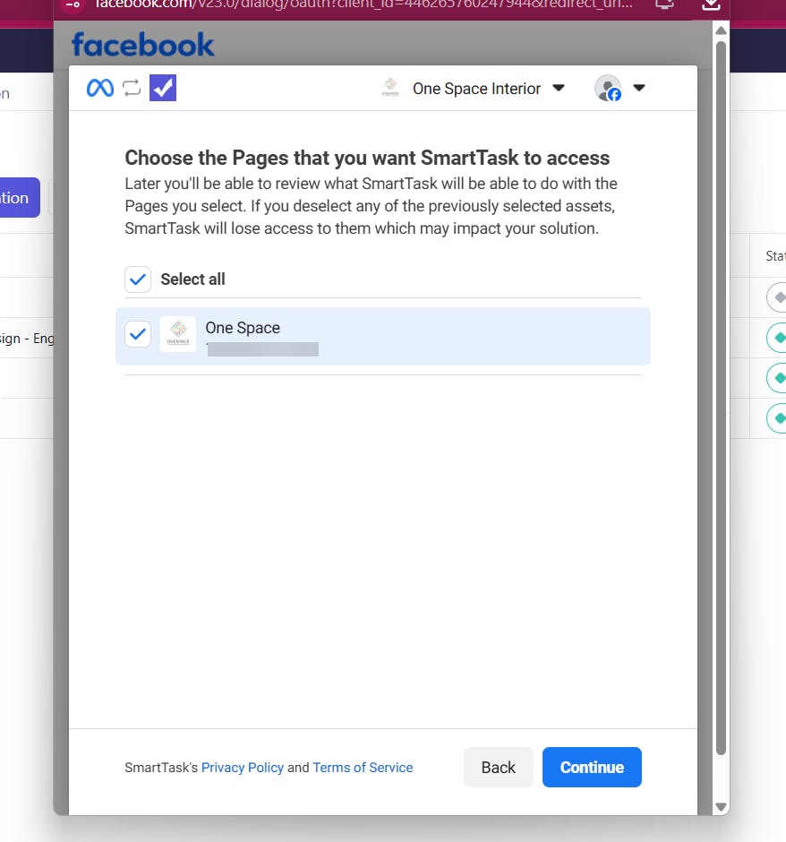Open SmartTask's Privacy Policy link

243,768
